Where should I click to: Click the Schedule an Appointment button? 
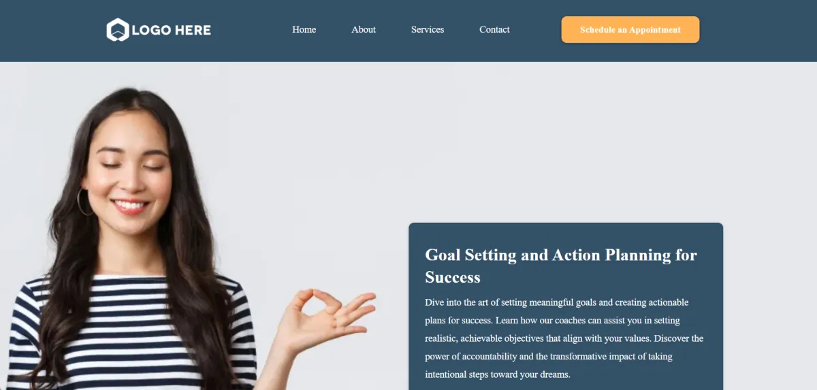(x=630, y=30)
